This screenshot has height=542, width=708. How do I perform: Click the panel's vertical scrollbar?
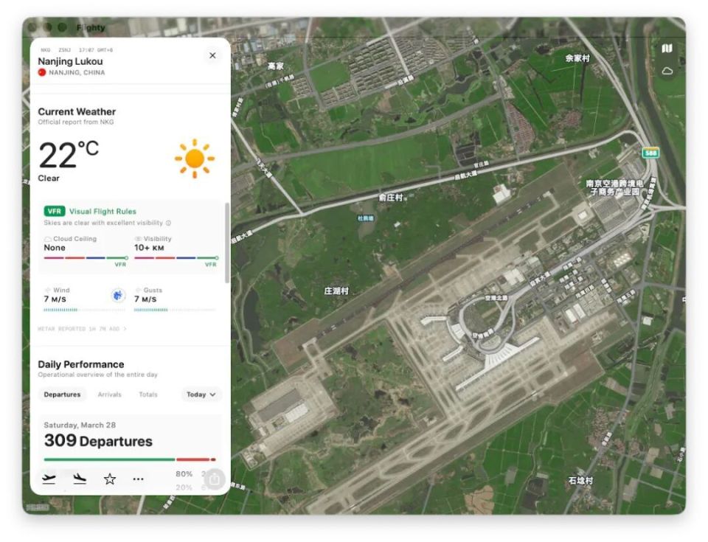[x=226, y=243]
